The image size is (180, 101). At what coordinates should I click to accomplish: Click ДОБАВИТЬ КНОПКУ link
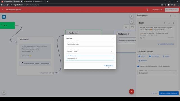(166, 44)
